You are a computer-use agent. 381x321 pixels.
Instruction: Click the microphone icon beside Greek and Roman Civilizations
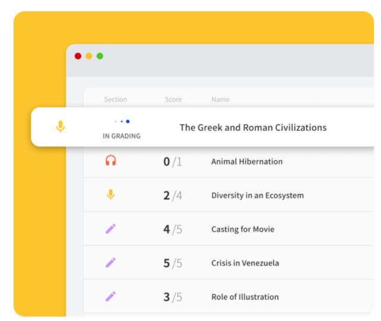[x=60, y=127]
